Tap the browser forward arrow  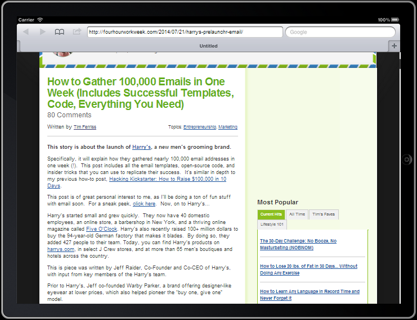coord(43,32)
